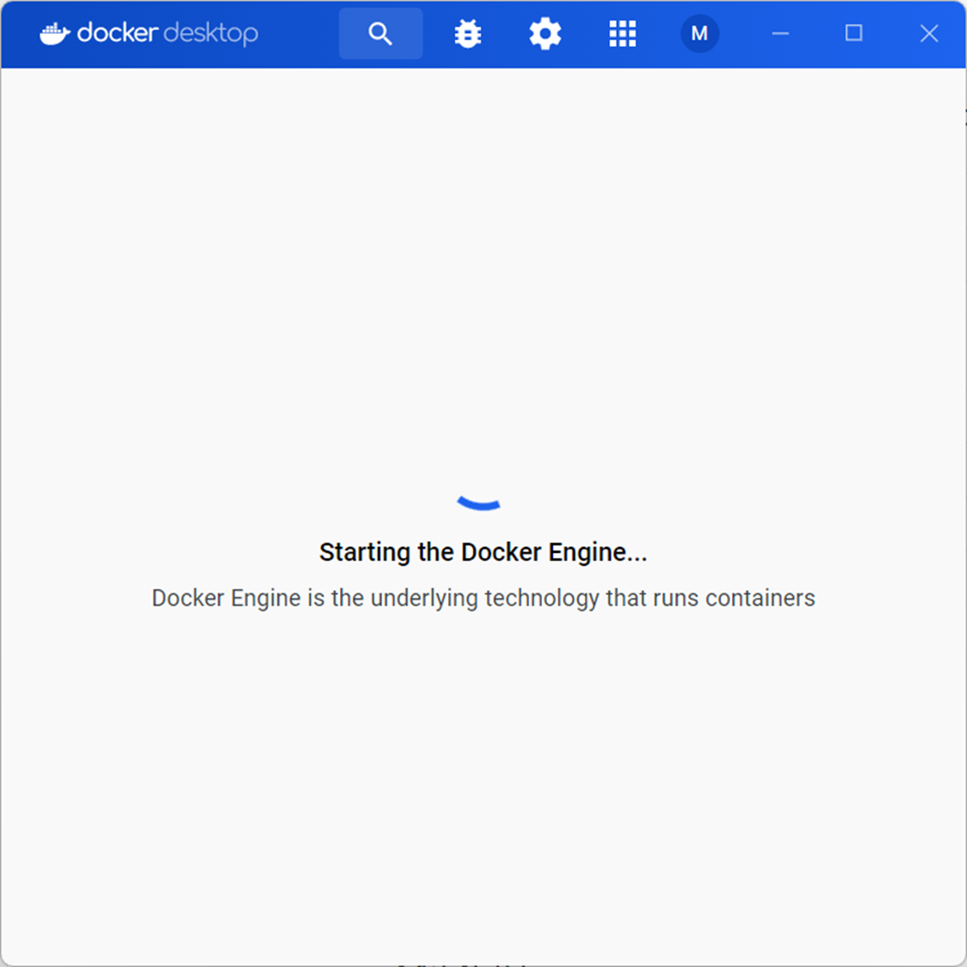The width and height of the screenshot is (967, 967).
Task: Maximize the Docker Desktop window
Action: tap(853, 33)
